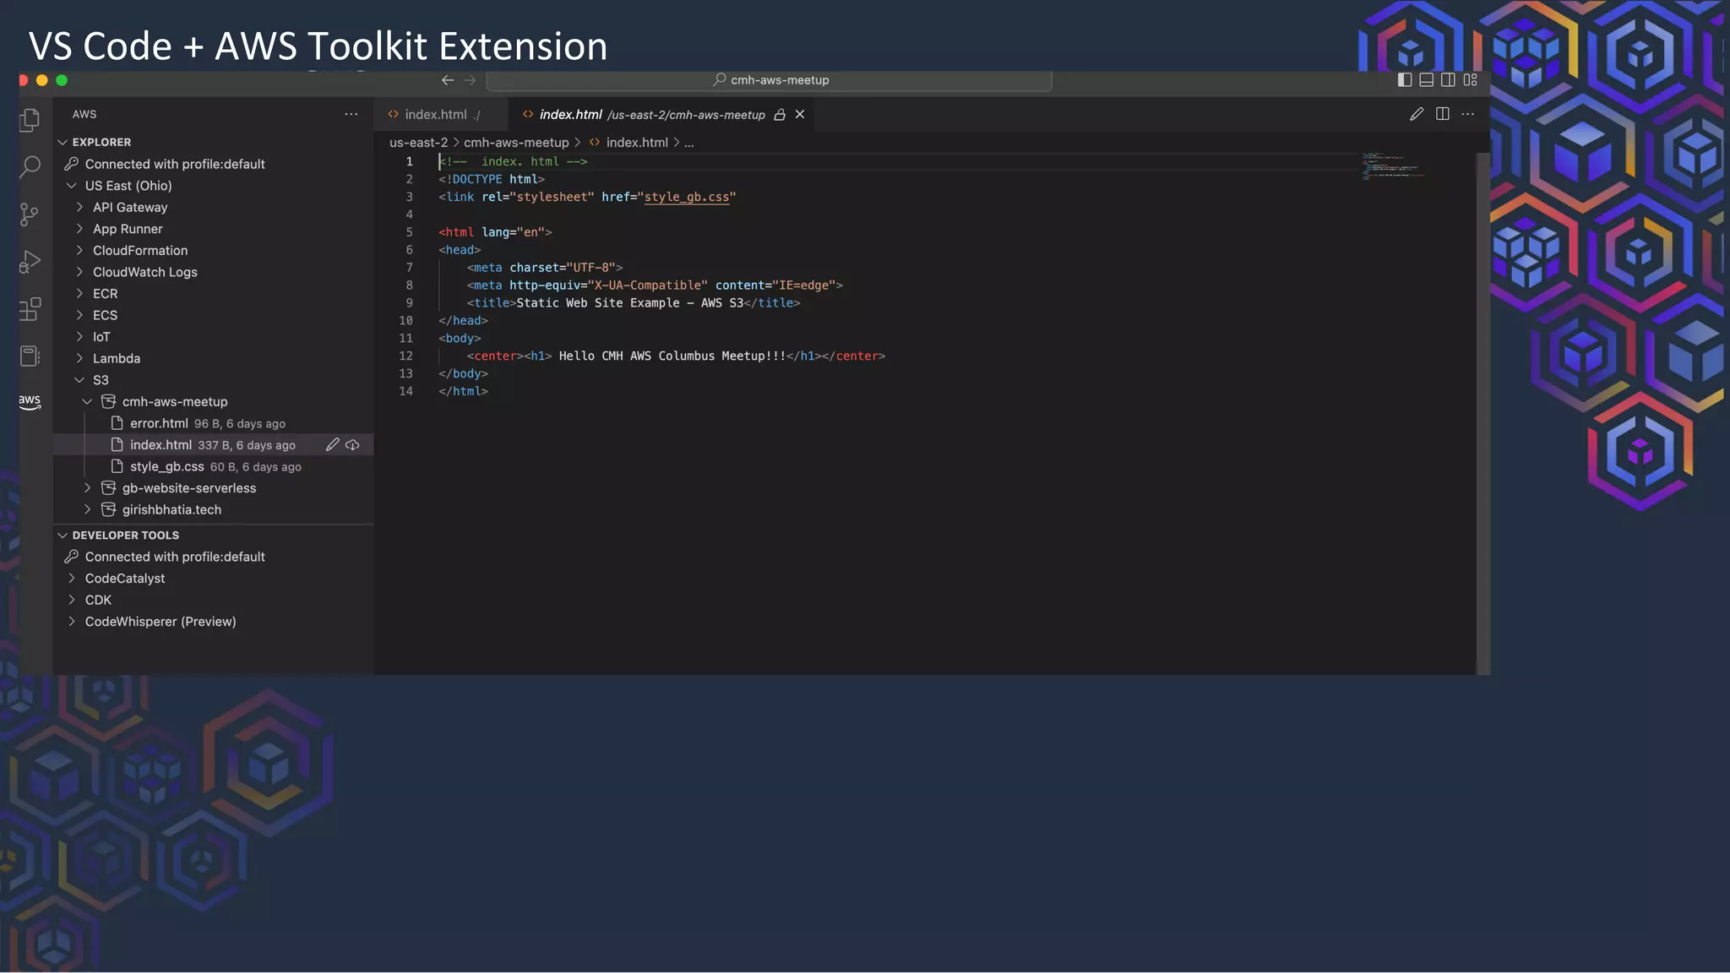Open the notebook-style icon below Extensions
Screen dimensions: 1730x973
click(30, 356)
